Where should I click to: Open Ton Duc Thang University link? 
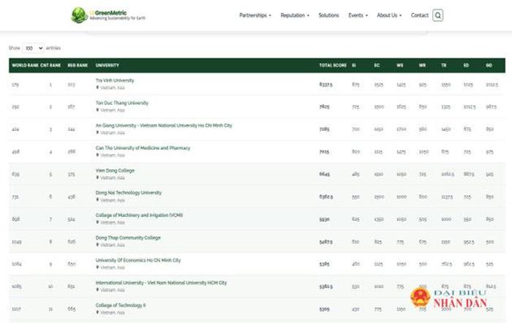tap(122, 103)
